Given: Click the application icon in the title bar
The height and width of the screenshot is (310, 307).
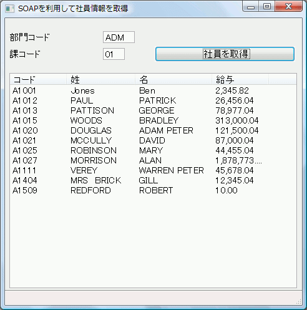Looking at the screenshot, I should tap(9, 9).
